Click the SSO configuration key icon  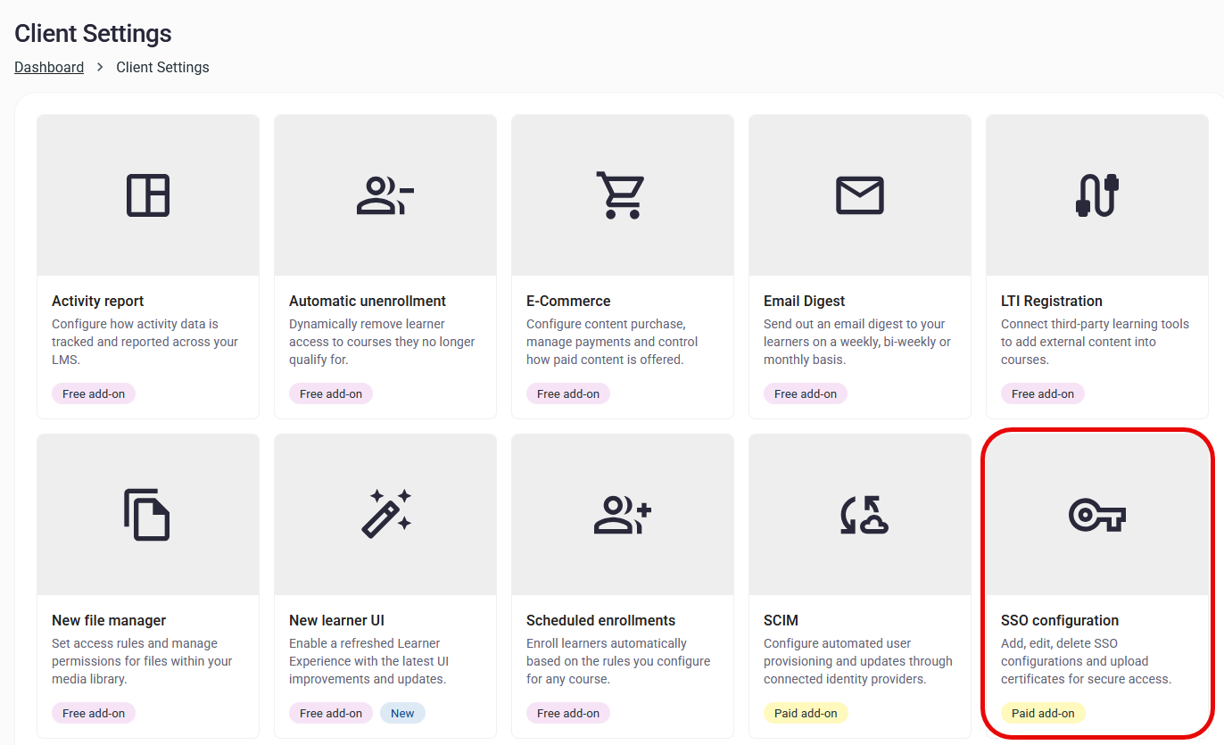[1097, 515]
